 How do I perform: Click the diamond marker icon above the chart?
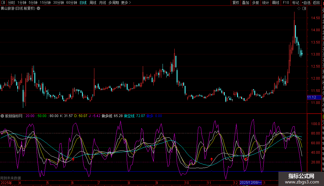tap(299, 9)
